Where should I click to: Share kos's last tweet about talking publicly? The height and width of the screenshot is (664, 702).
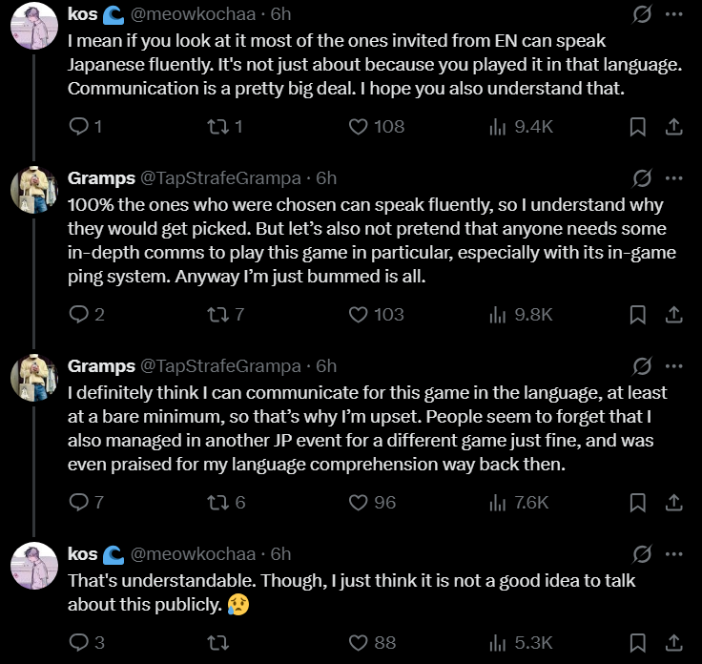point(673,642)
